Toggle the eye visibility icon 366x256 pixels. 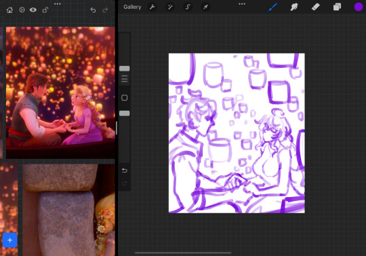click(33, 10)
